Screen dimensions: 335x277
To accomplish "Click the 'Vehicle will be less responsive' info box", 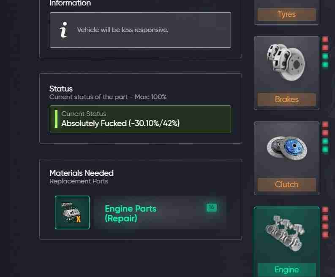I will pos(140,30).
